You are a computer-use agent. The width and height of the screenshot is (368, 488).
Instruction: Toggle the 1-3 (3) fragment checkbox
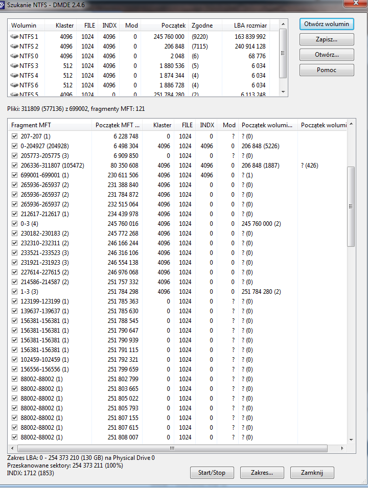tap(14, 292)
